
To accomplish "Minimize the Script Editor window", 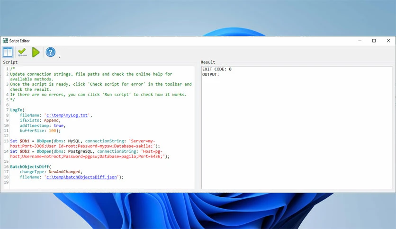I will click(x=360, y=41).
